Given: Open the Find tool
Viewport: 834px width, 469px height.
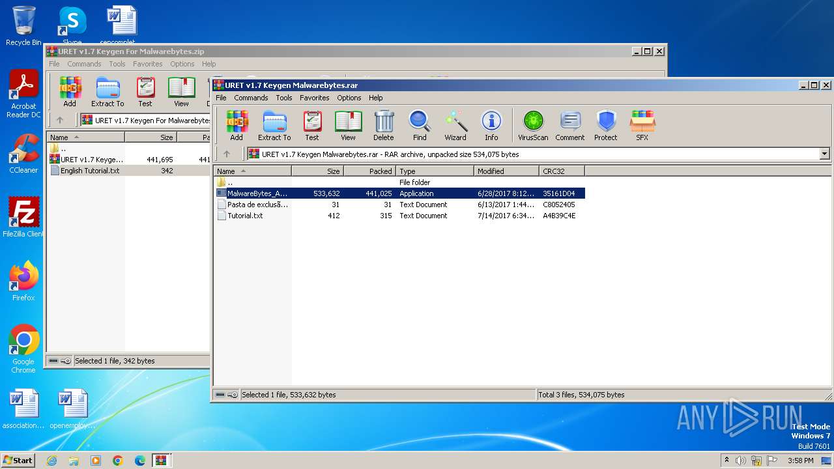Looking at the screenshot, I should (420, 125).
